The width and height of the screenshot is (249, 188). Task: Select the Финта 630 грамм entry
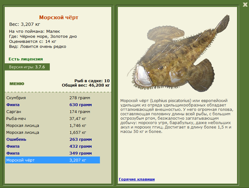click(53, 105)
